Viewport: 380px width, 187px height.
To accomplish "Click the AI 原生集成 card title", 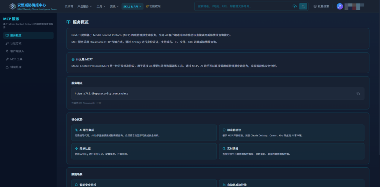I will pyautogui.click(x=87, y=130).
